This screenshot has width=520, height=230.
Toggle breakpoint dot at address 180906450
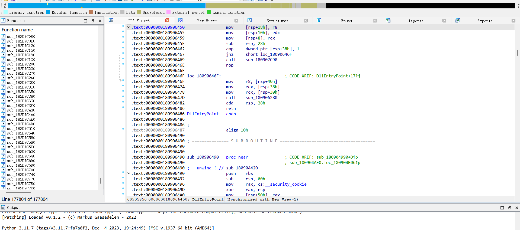[x=123, y=26]
